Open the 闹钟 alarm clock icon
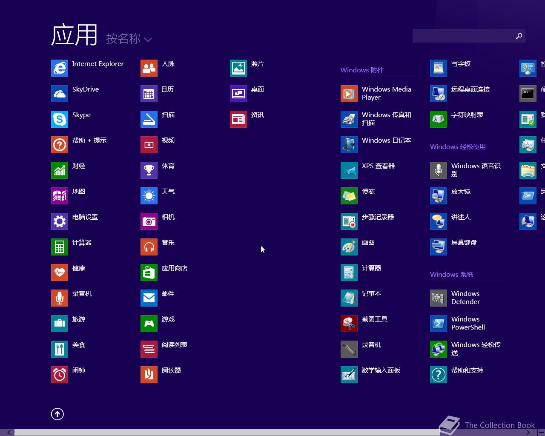This screenshot has width=545, height=436. [60, 375]
